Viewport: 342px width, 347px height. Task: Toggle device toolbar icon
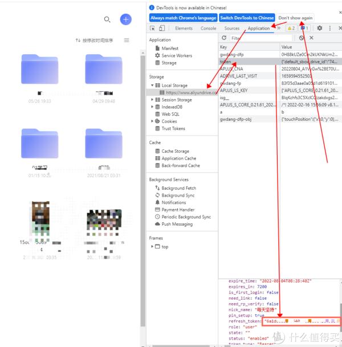pyautogui.click(x=162, y=28)
